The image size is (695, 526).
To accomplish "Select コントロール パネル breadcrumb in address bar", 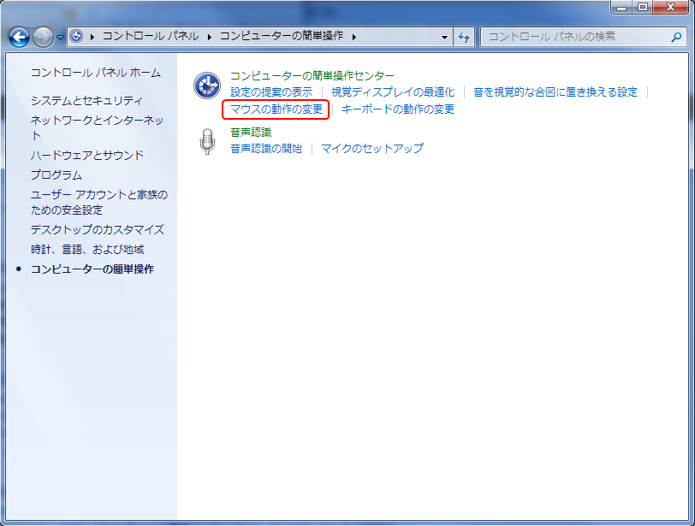I will coord(151,36).
